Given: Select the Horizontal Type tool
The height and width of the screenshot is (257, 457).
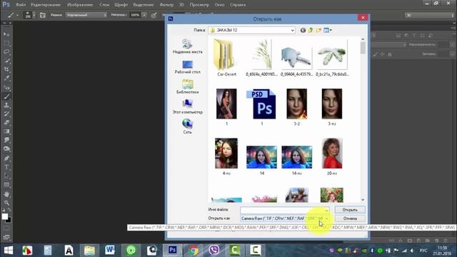Looking at the screenshot, I should (x=6, y=167).
